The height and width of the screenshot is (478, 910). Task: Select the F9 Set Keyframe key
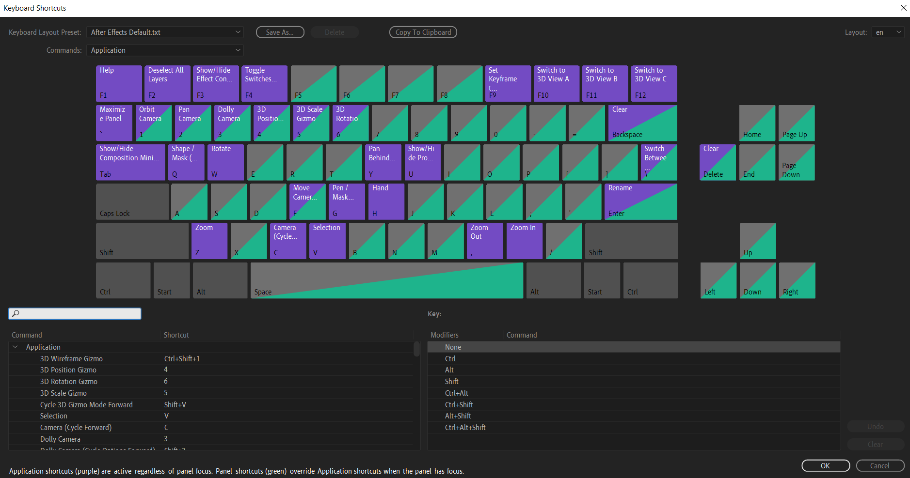click(x=508, y=83)
